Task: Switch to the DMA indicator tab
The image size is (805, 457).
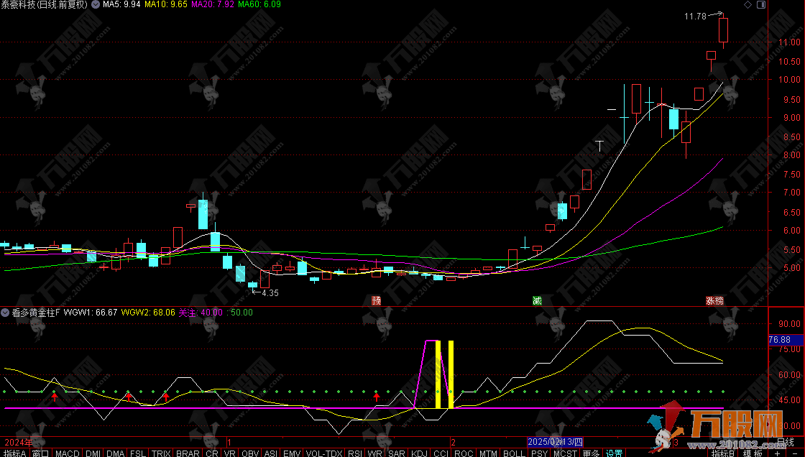Action: 116,453
